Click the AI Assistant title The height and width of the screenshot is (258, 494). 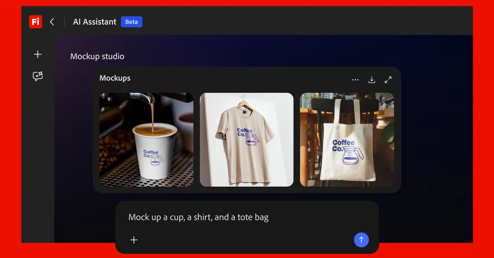coord(94,21)
